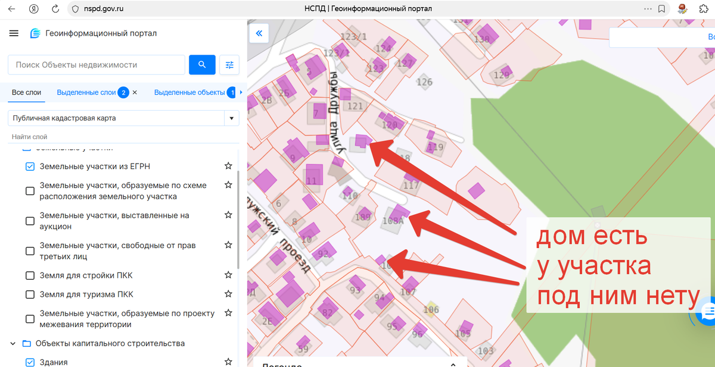Check Земля для туризма ПКК
This screenshot has height=367, width=715.
pos(30,294)
